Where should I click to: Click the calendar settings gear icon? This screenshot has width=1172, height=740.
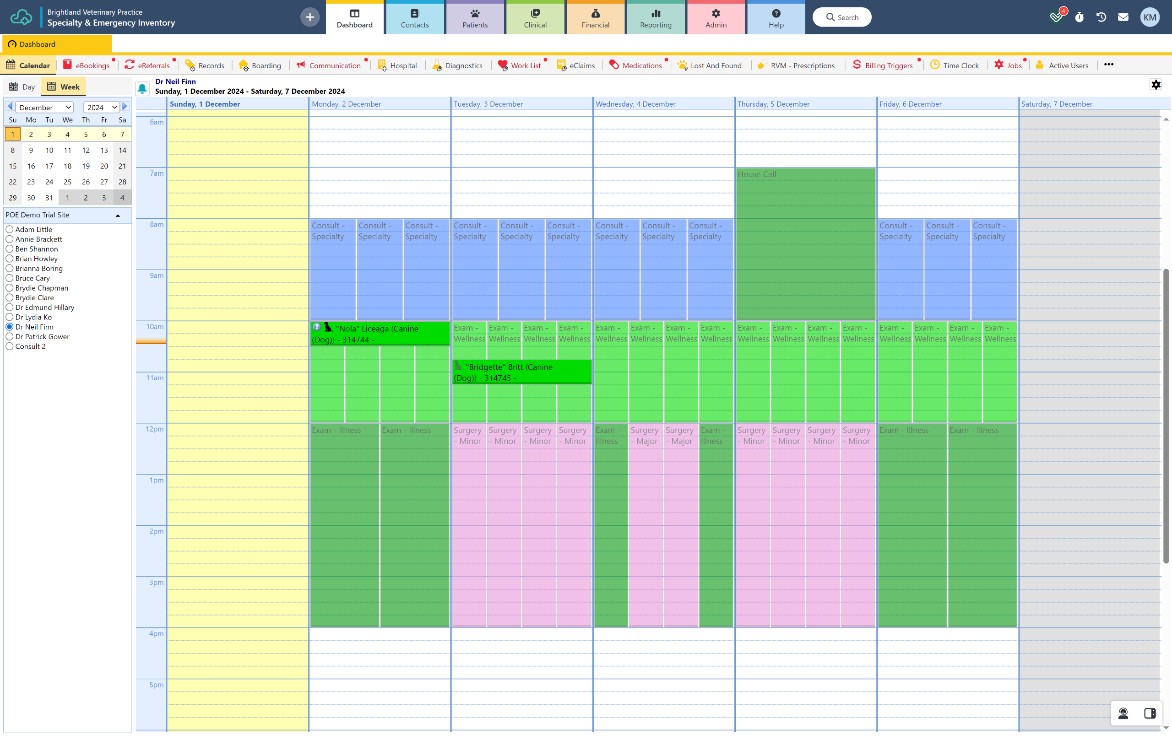(1156, 85)
